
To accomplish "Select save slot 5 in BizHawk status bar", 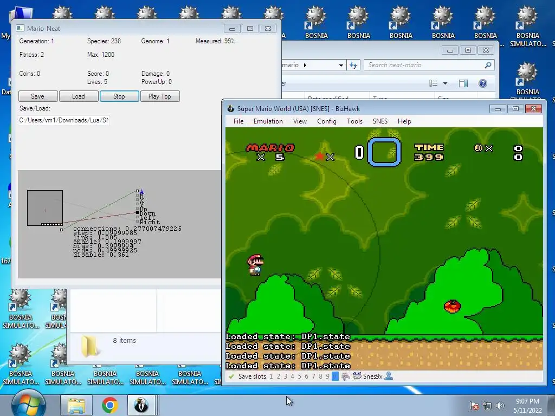I will click(299, 376).
